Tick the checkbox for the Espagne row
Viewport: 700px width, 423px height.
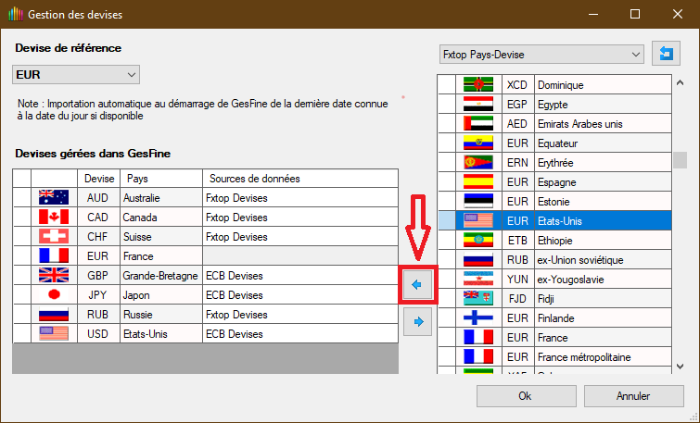(x=448, y=181)
